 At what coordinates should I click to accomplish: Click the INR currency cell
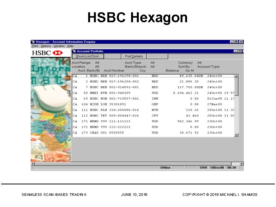[155, 99]
